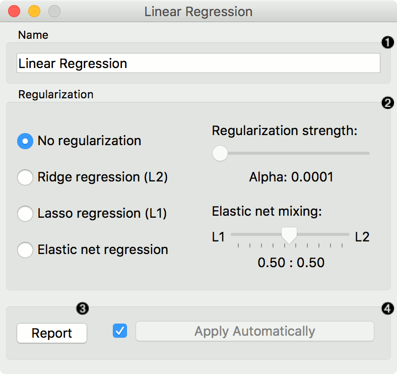Close the Linear Regression window

pos(15,11)
